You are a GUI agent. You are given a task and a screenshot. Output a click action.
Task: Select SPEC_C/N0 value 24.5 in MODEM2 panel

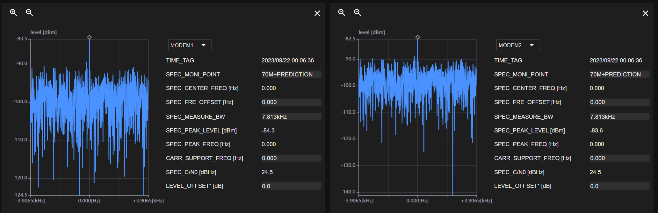595,172
